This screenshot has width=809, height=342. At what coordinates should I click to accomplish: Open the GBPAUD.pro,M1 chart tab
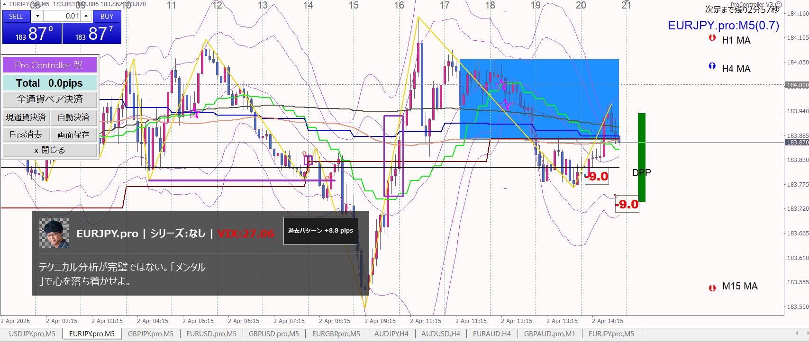(x=549, y=334)
